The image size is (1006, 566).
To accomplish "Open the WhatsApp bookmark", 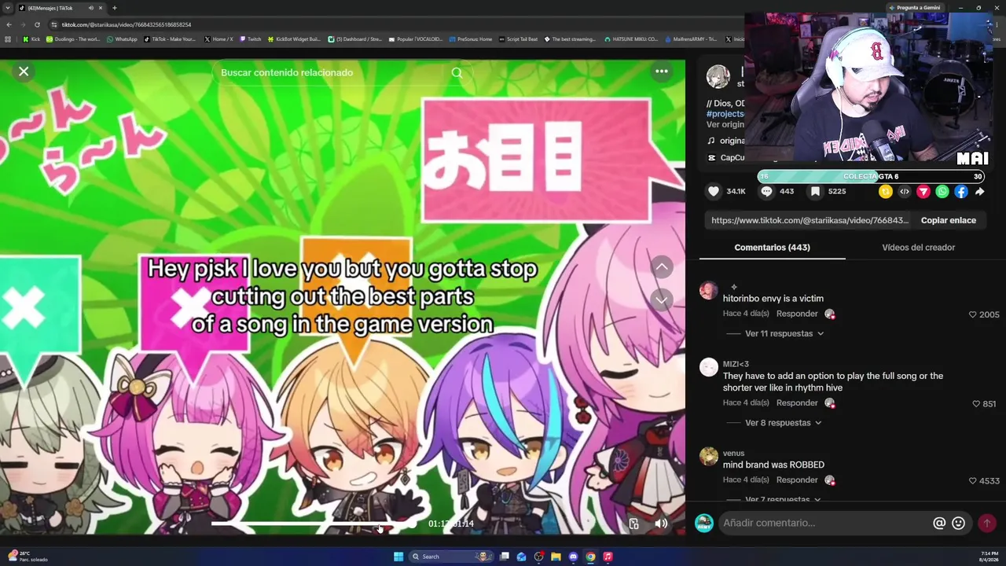I will [x=121, y=39].
